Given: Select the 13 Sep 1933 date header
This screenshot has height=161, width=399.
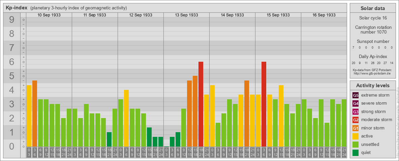Looking at the screenshot, I should [186, 15].
